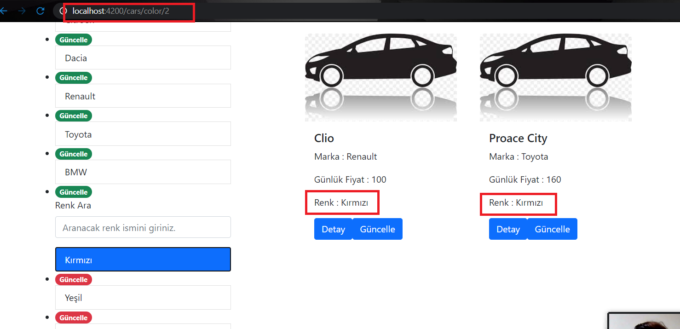
Task: Click Güncelle next to the Toyota brand
Action: point(73,115)
